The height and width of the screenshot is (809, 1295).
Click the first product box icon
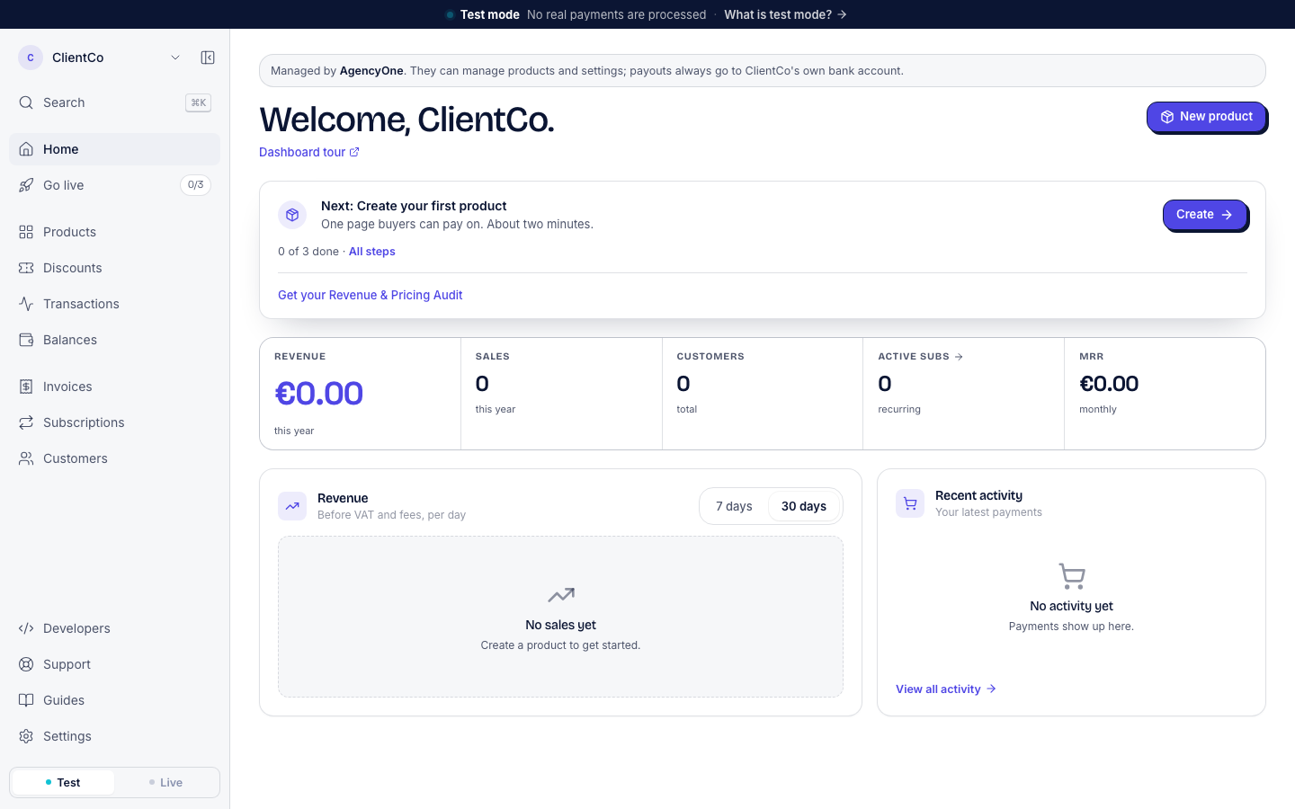[292, 215]
